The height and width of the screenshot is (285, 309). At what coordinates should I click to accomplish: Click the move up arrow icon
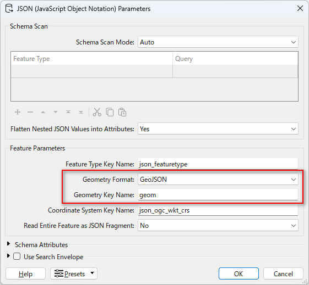tap(43, 112)
